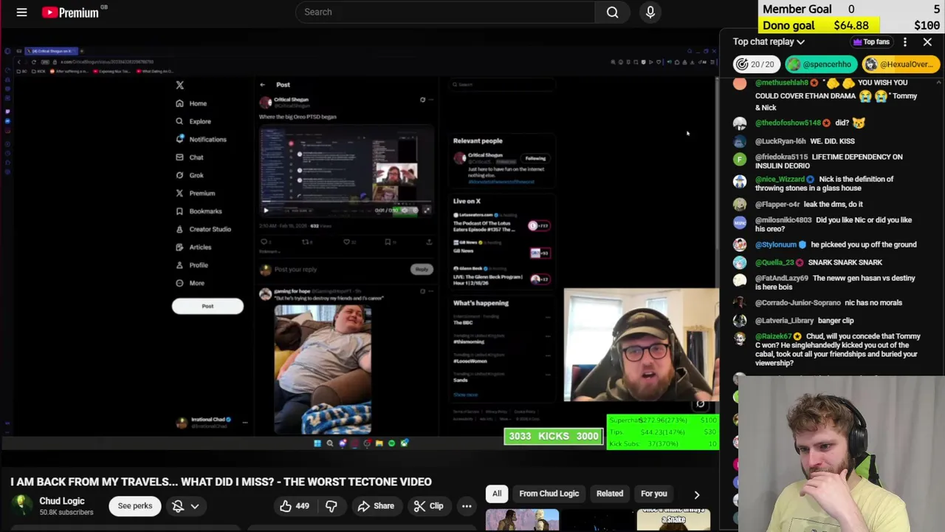Screen dimensions: 945x532
Task: Open Irrational Chad account switcher
Action: (212, 423)
